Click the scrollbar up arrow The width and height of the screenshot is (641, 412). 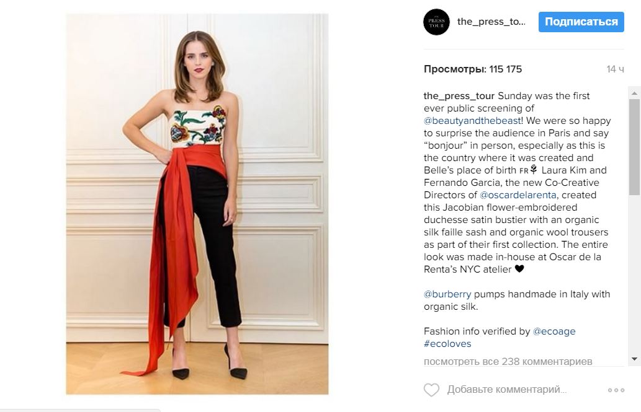(x=634, y=93)
